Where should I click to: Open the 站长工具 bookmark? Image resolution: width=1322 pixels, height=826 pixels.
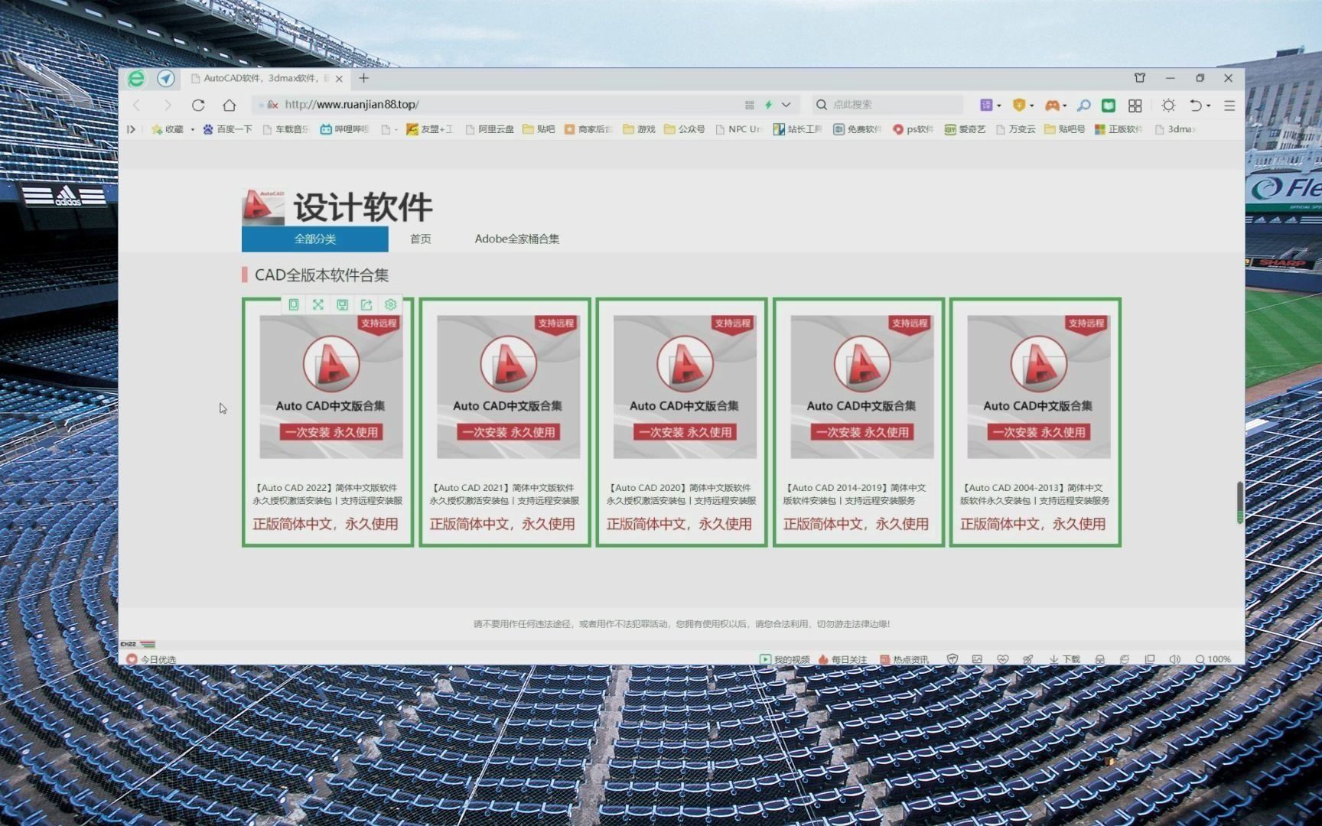[x=797, y=129]
